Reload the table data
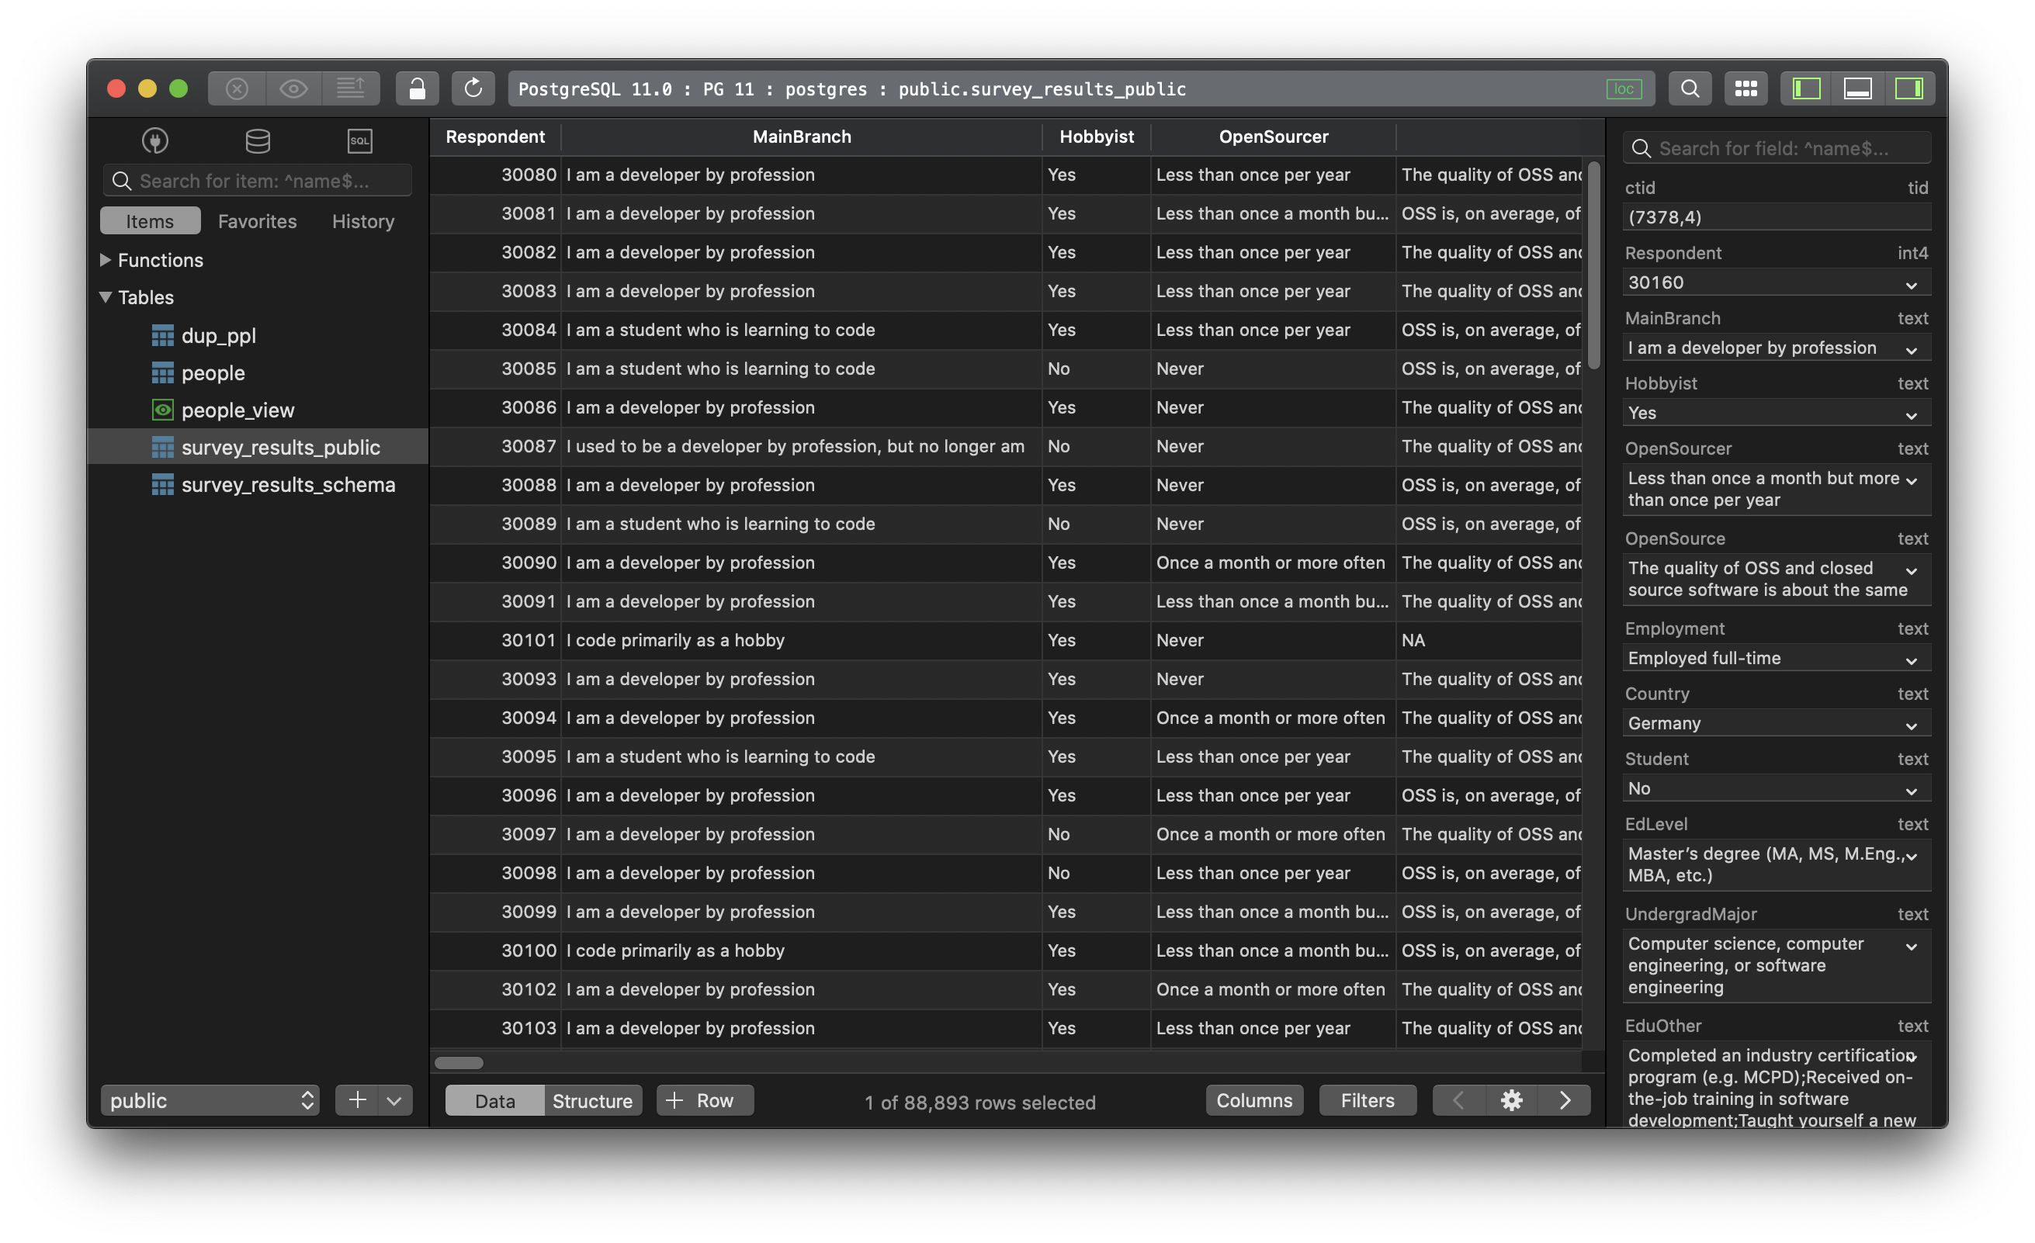Image resolution: width=2035 pixels, height=1243 pixels. tap(473, 88)
